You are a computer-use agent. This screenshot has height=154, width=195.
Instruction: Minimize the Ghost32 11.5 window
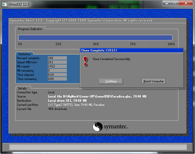pyautogui.click(x=167, y=3)
